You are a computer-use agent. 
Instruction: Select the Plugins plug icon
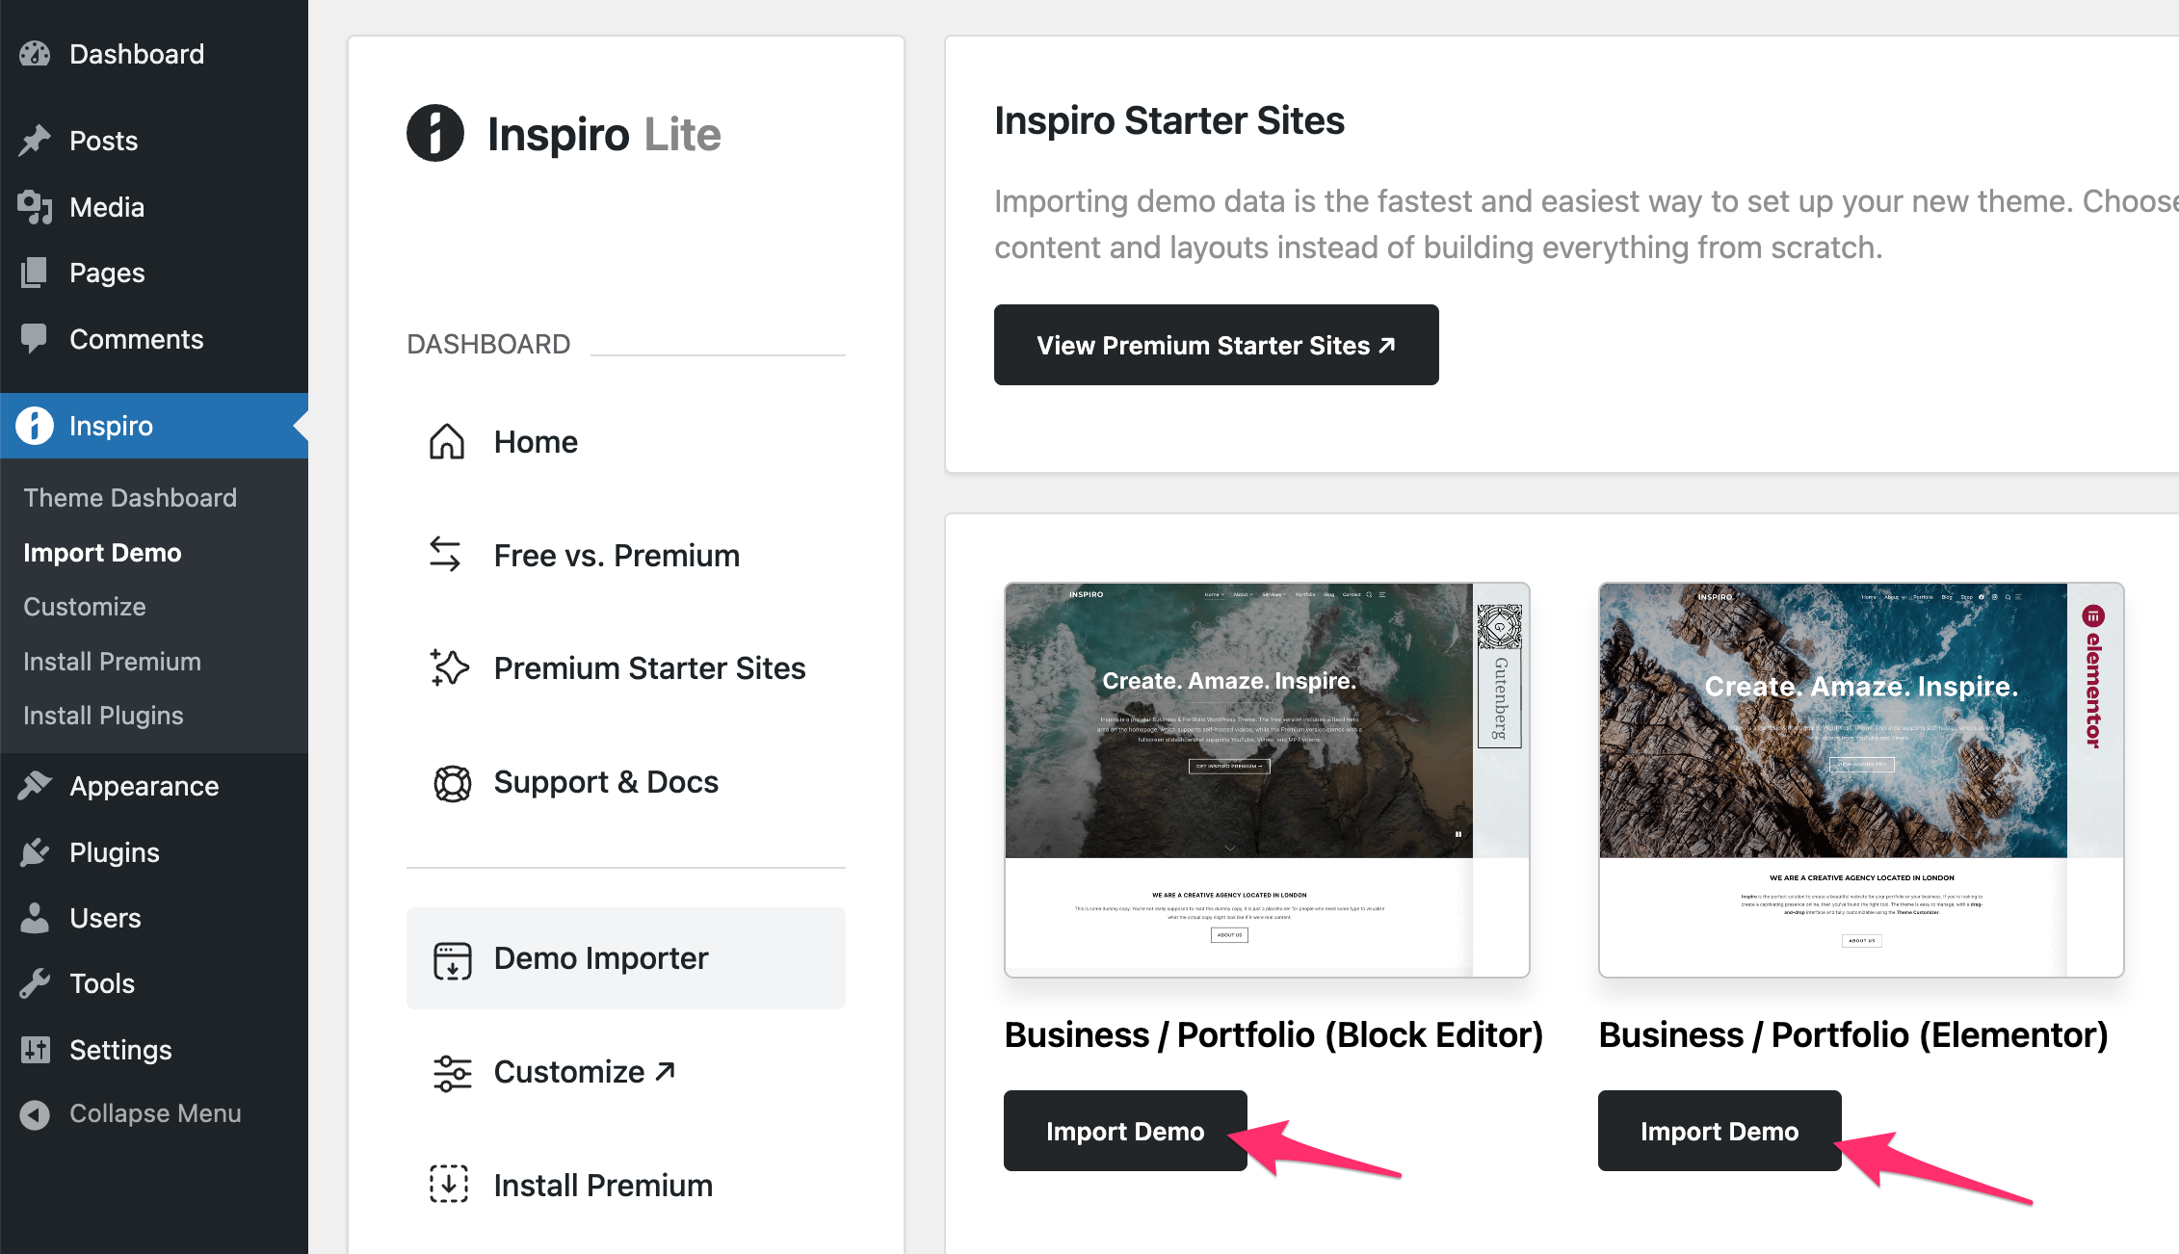(x=35, y=851)
